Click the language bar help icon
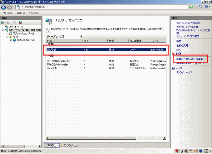The width and height of the screenshot is (212, 154). (201, 151)
